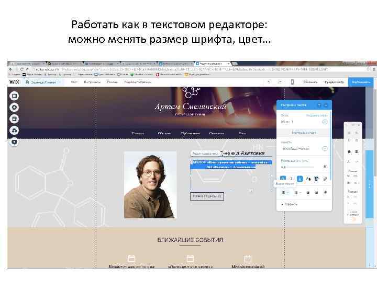Open the Background panel in left sidebar
This screenshot has width=377, height=282.
[14, 96]
